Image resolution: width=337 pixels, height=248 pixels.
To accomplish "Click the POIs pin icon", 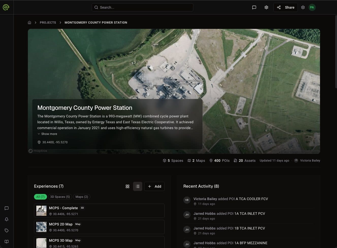I will click(x=211, y=161).
